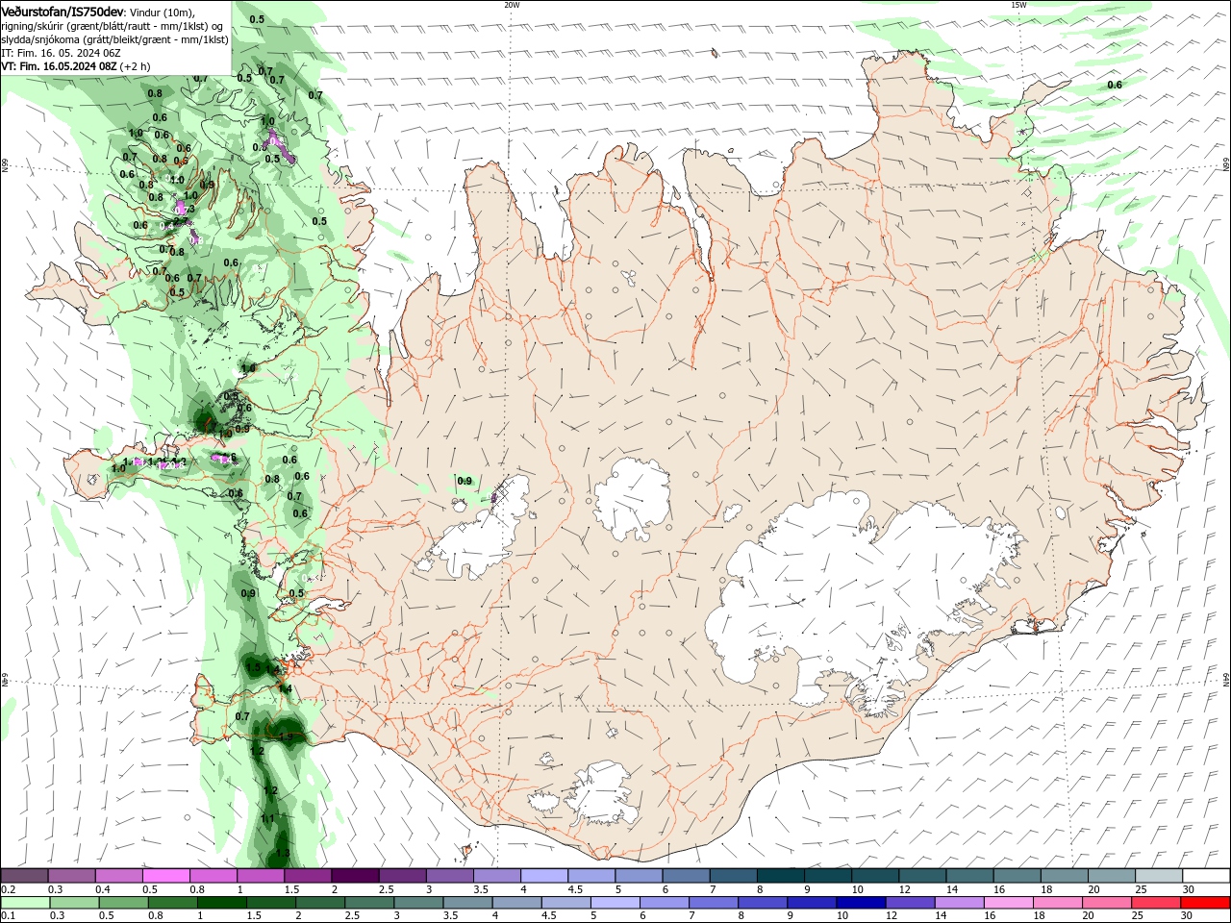The image size is (1231, 923).
Task: Click the IT: Fim. 16. 05. 2024 06Z line
Action: (61, 53)
